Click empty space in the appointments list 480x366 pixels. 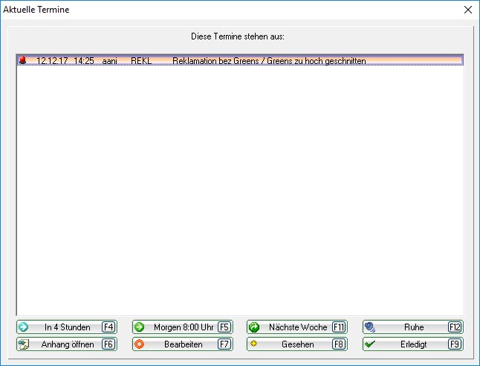239,186
